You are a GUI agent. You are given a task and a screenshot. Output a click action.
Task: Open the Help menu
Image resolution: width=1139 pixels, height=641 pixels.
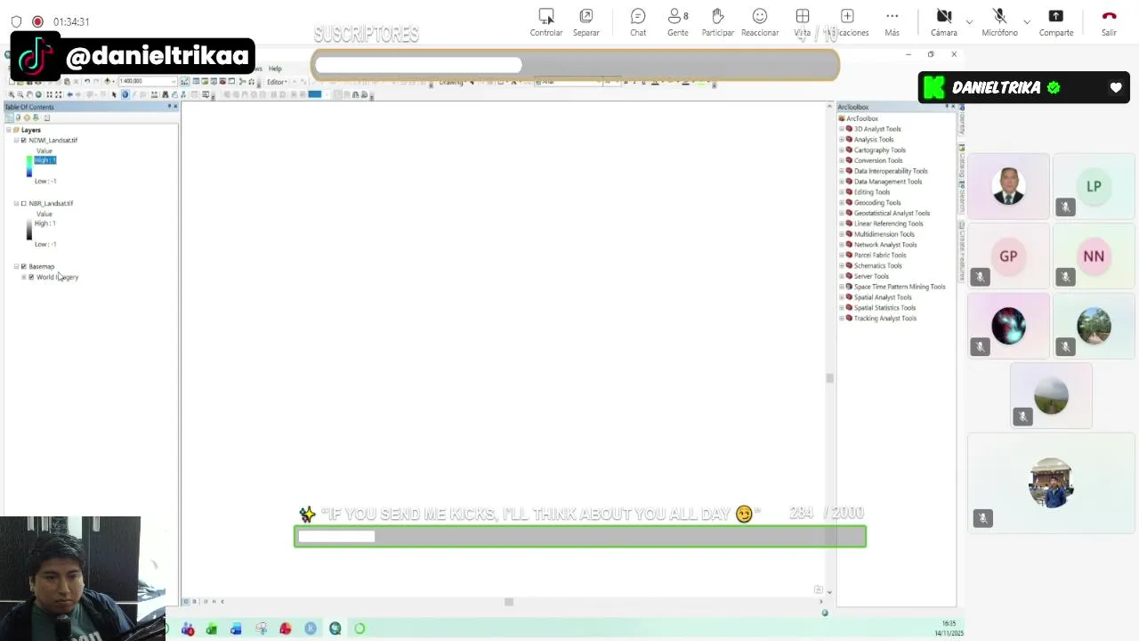click(275, 69)
